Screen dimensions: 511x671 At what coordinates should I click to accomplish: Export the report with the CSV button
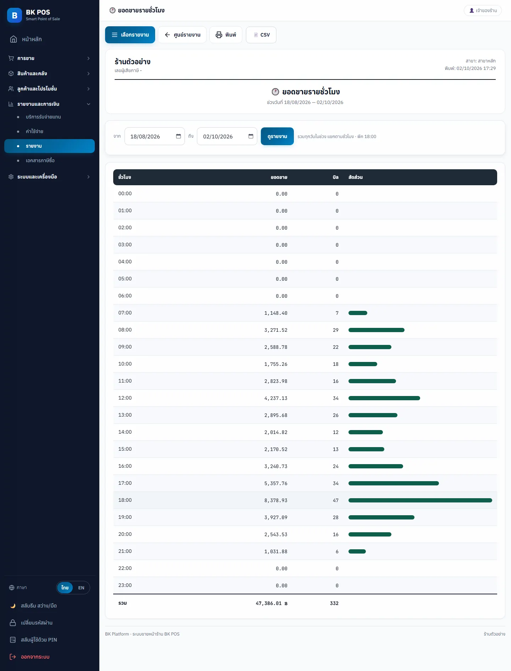click(x=261, y=35)
